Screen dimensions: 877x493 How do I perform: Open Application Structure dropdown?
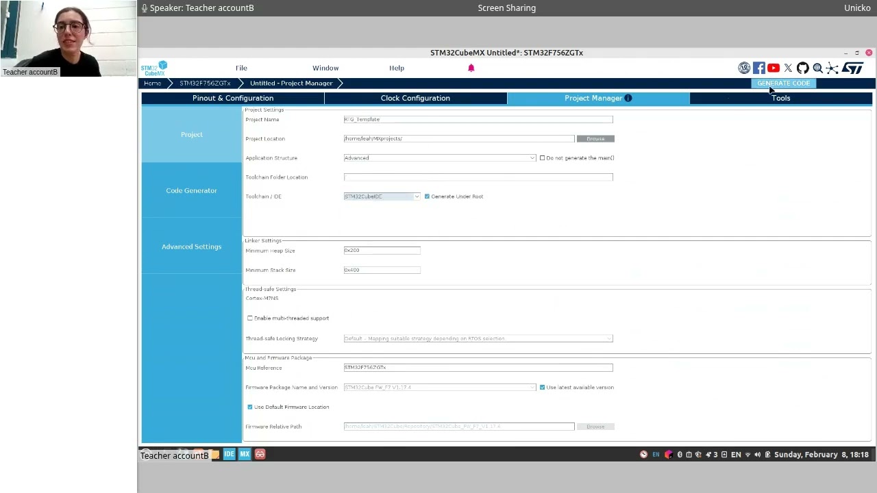click(x=440, y=158)
